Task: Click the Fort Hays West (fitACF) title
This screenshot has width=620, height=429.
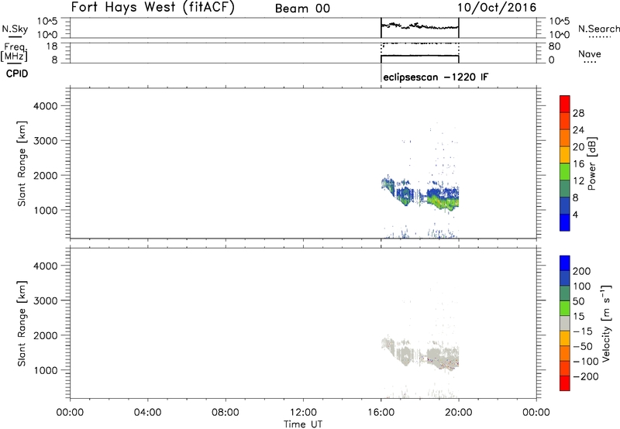Action: (x=153, y=7)
